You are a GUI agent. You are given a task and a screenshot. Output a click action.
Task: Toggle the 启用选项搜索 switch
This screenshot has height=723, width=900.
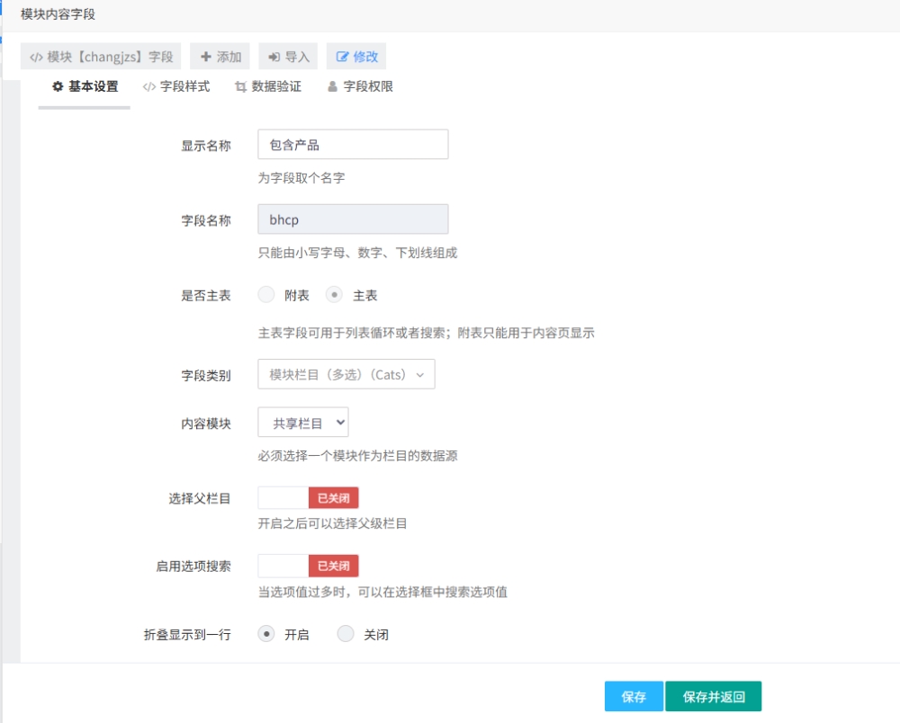click(x=308, y=566)
